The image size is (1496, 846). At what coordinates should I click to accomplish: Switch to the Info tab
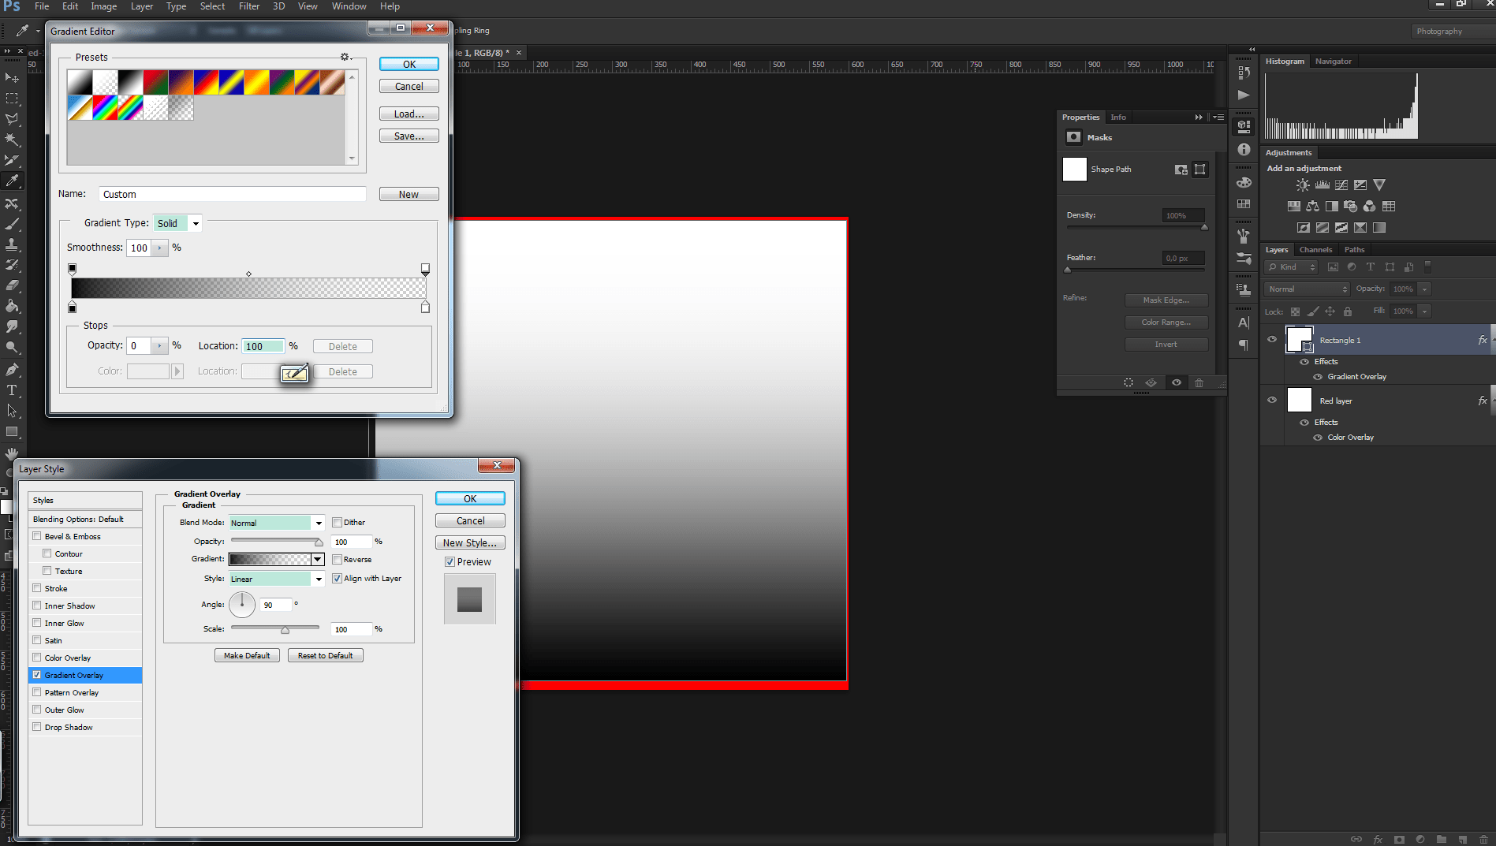click(x=1118, y=117)
